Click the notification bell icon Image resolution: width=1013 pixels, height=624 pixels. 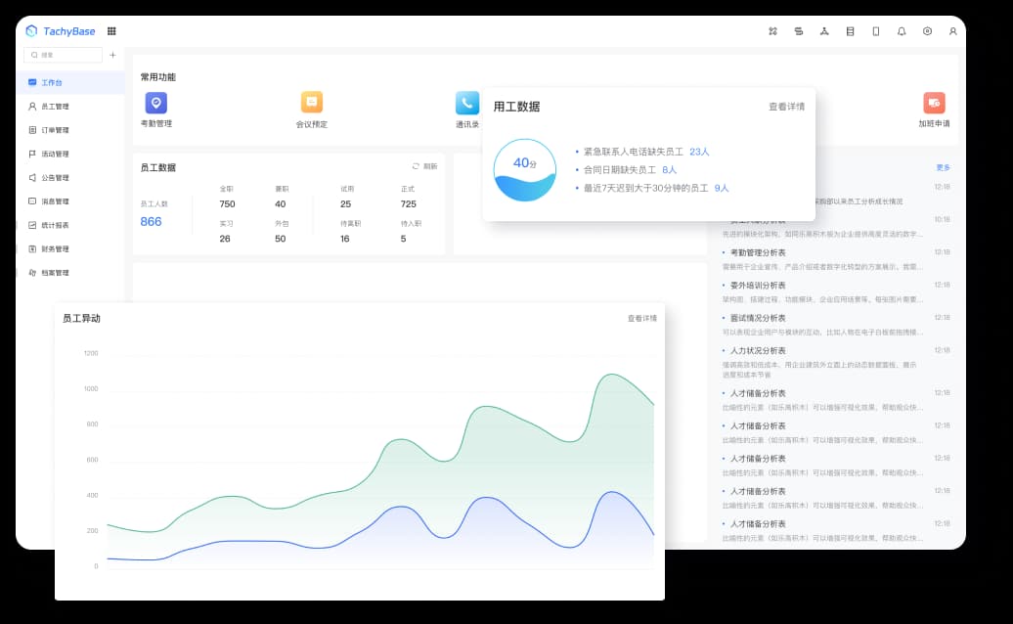click(x=902, y=31)
